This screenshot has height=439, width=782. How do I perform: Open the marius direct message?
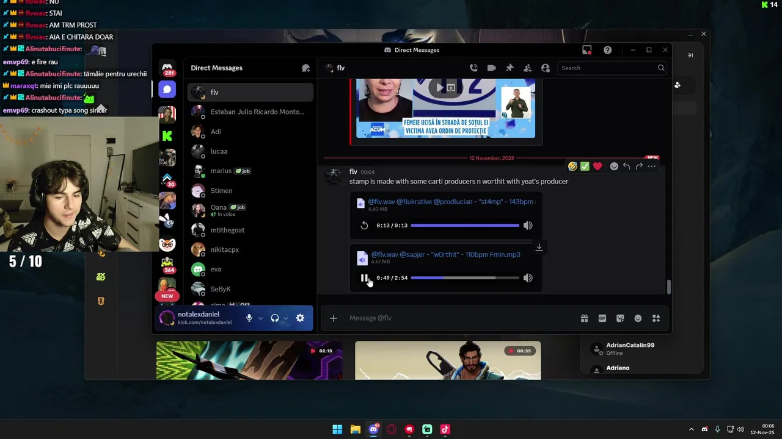point(250,171)
